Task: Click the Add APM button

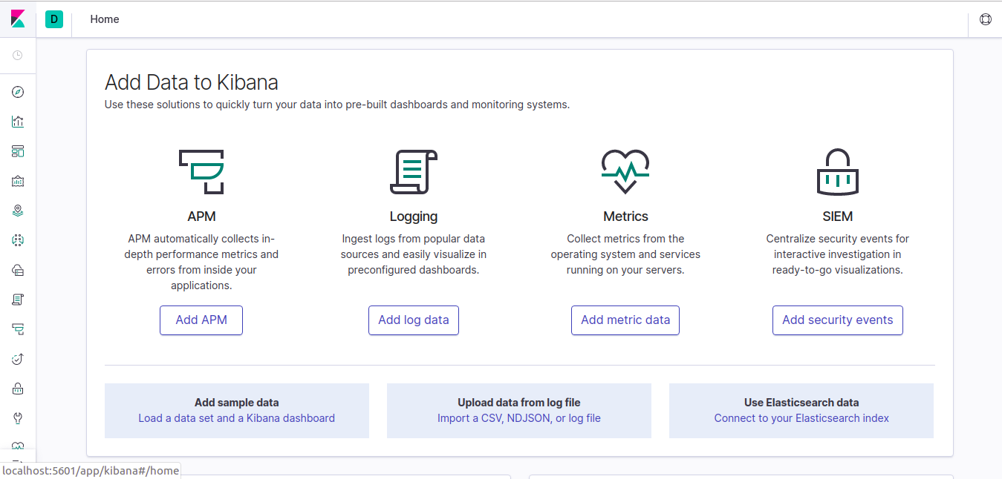Action: click(201, 320)
